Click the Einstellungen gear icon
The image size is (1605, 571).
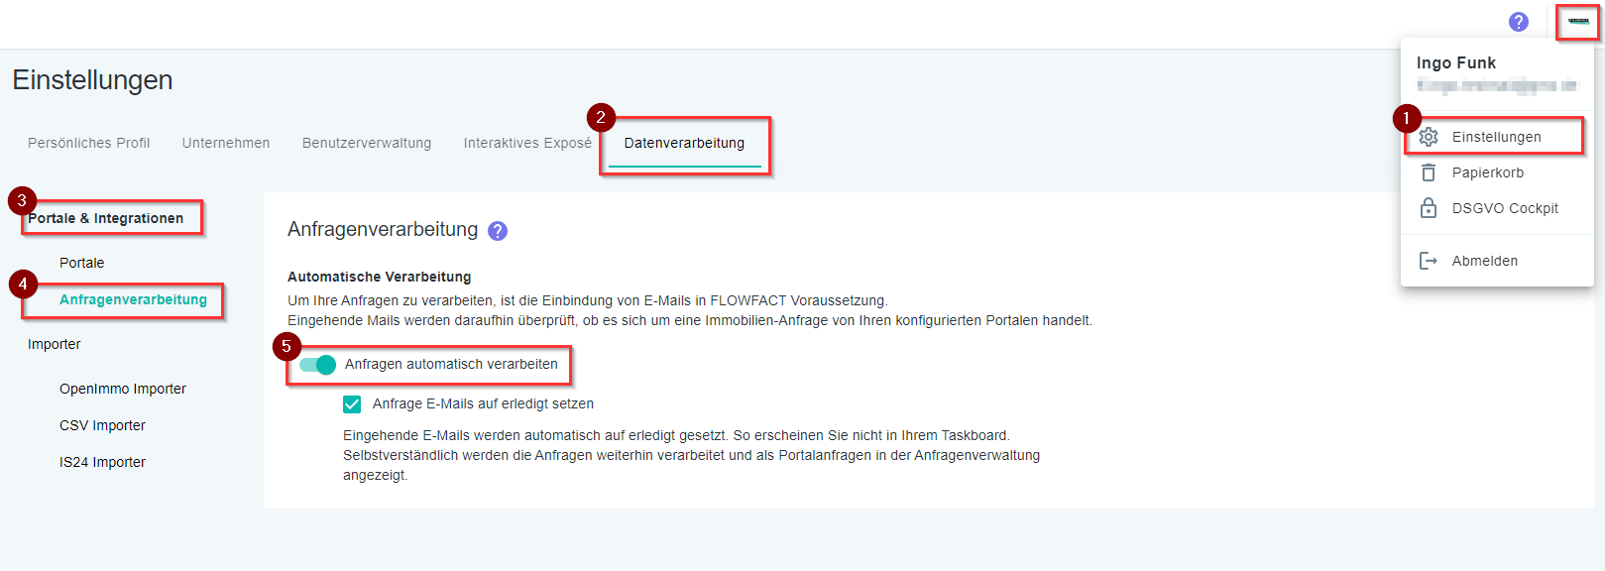1429,137
